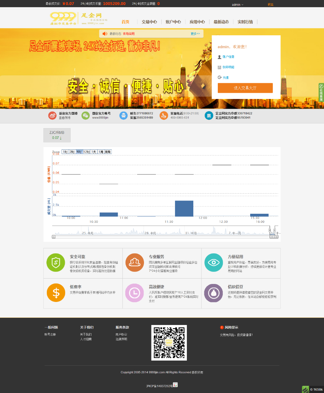This screenshot has height=393, width=324.
Task: Click the tallest volume bar near 11:30
Action: click(184, 208)
